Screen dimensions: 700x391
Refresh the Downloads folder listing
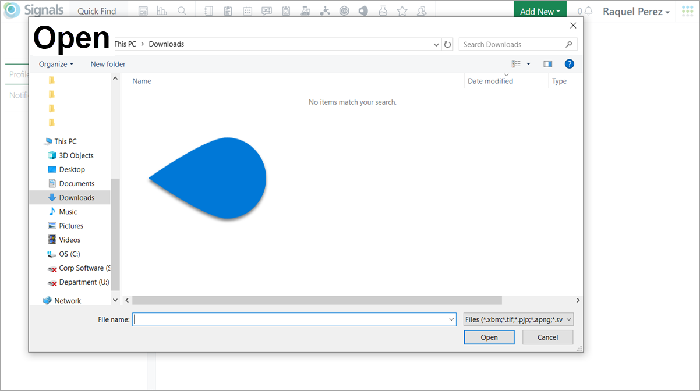click(x=447, y=44)
